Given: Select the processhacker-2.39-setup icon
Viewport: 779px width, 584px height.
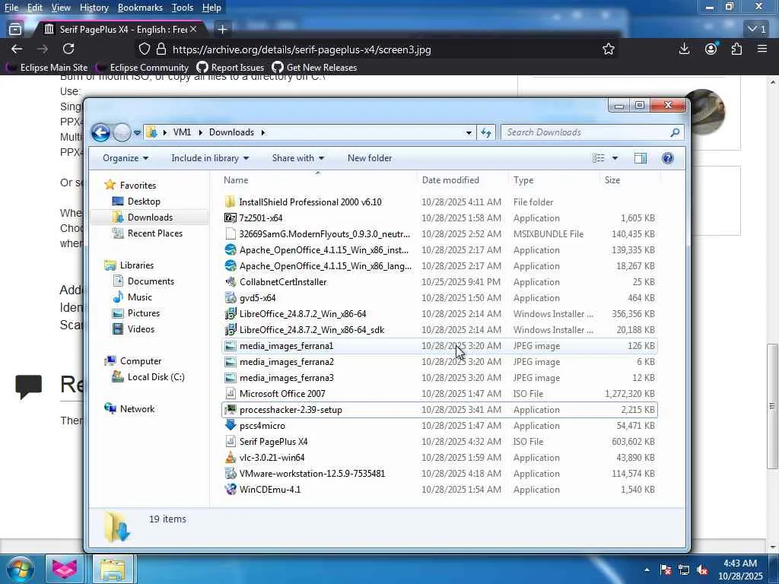Looking at the screenshot, I should coord(230,410).
